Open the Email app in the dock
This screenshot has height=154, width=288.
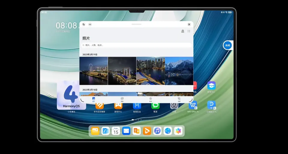point(126,131)
